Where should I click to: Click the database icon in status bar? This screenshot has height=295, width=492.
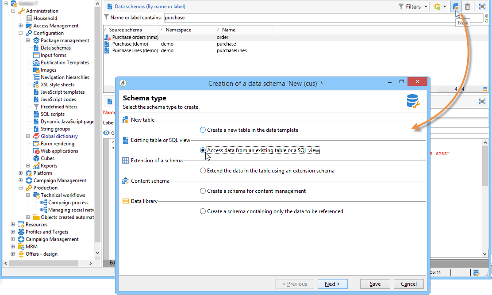tap(476, 272)
